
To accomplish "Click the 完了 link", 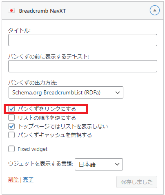I will pos(28,180).
